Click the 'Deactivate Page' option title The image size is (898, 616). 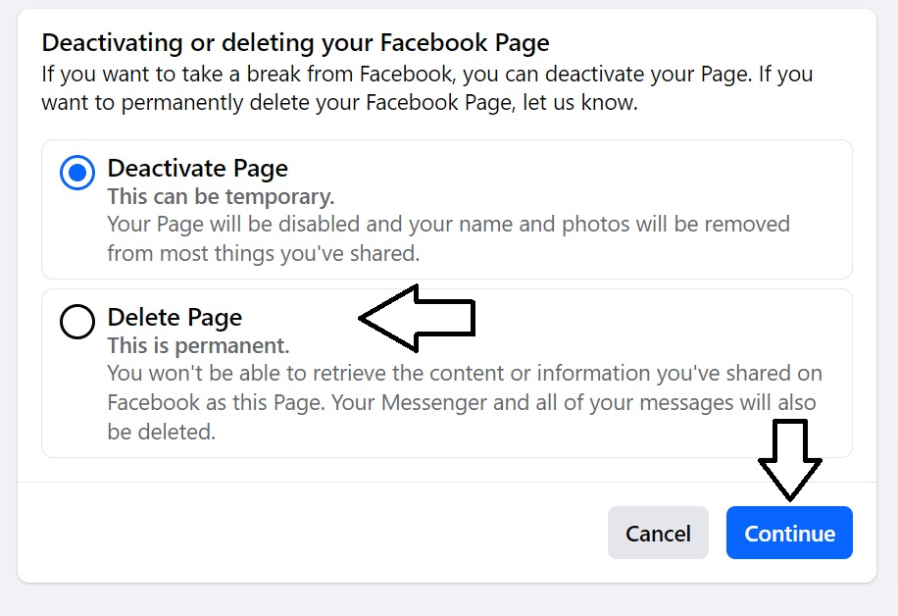point(198,169)
